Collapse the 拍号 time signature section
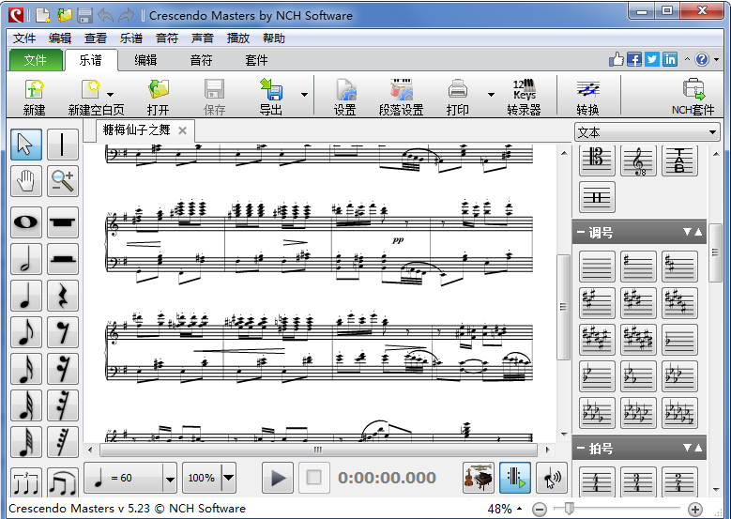The width and height of the screenshot is (731, 519). [x=582, y=448]
